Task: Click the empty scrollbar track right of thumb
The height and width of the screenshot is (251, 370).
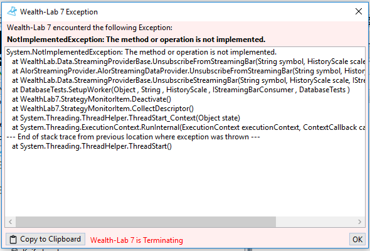Action: pyautogui.click(x=315, y=222)
